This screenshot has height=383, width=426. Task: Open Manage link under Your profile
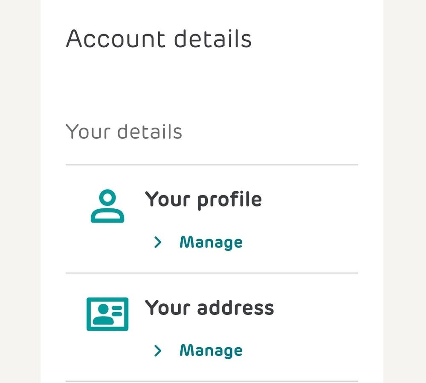tap(211, 242)
